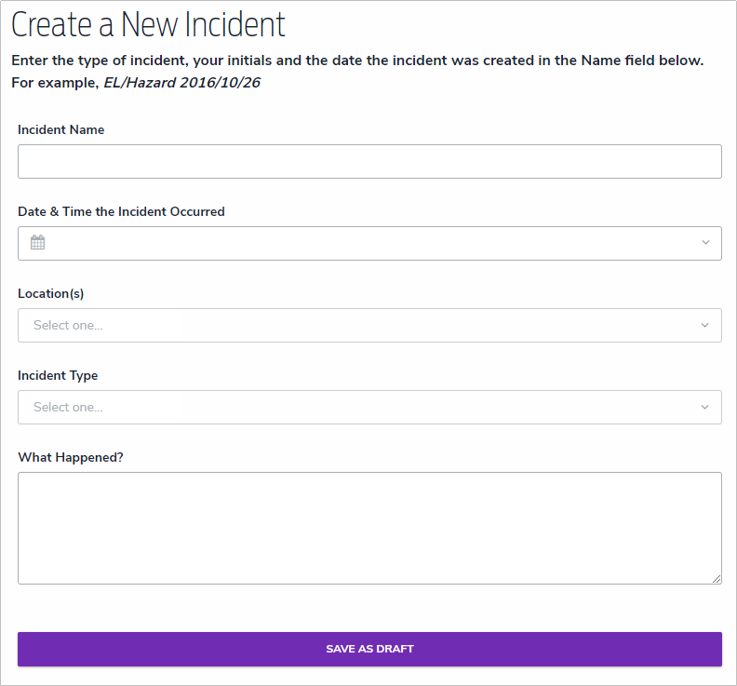The image size is (737, 686).
Task: Open the Incident Type select dropdown
Action: point(369,407)
